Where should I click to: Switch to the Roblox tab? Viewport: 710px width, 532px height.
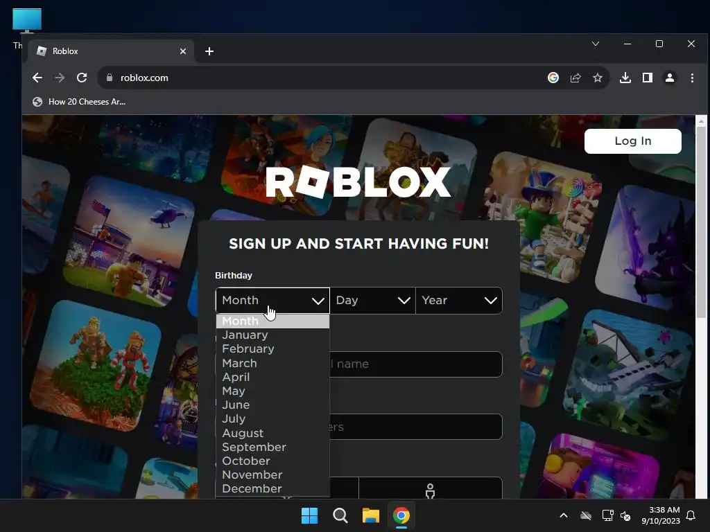click(112, 51)
